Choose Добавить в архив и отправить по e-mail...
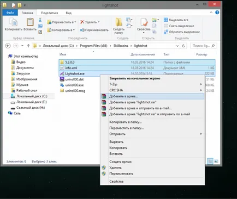237x199 pixels. (x=152, y=108)
